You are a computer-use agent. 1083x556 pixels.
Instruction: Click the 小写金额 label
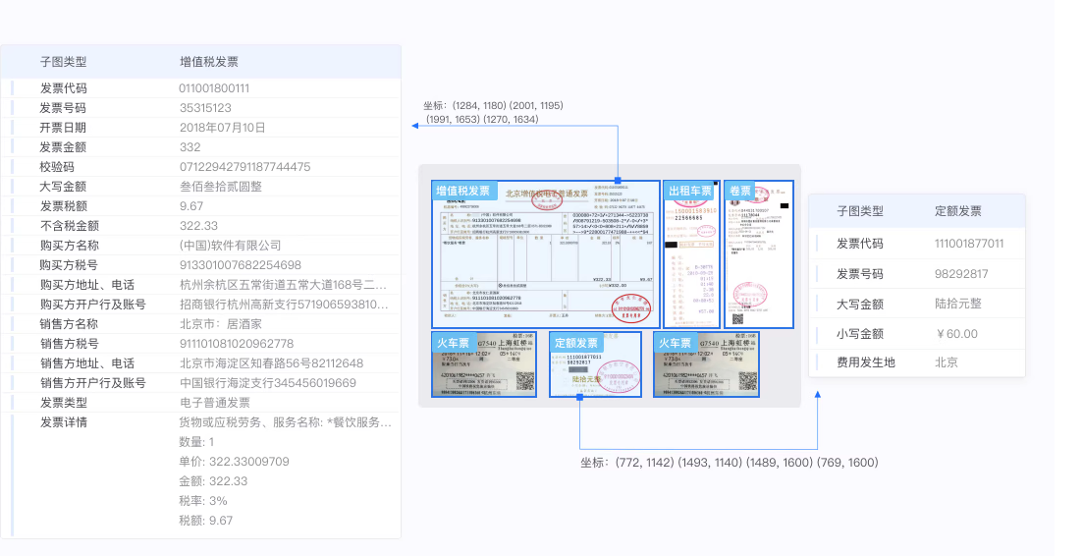click(x=860, y=334)
